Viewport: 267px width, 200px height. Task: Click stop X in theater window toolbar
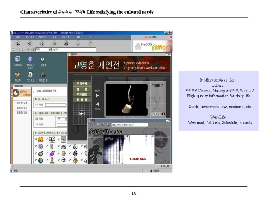[98, 124]
